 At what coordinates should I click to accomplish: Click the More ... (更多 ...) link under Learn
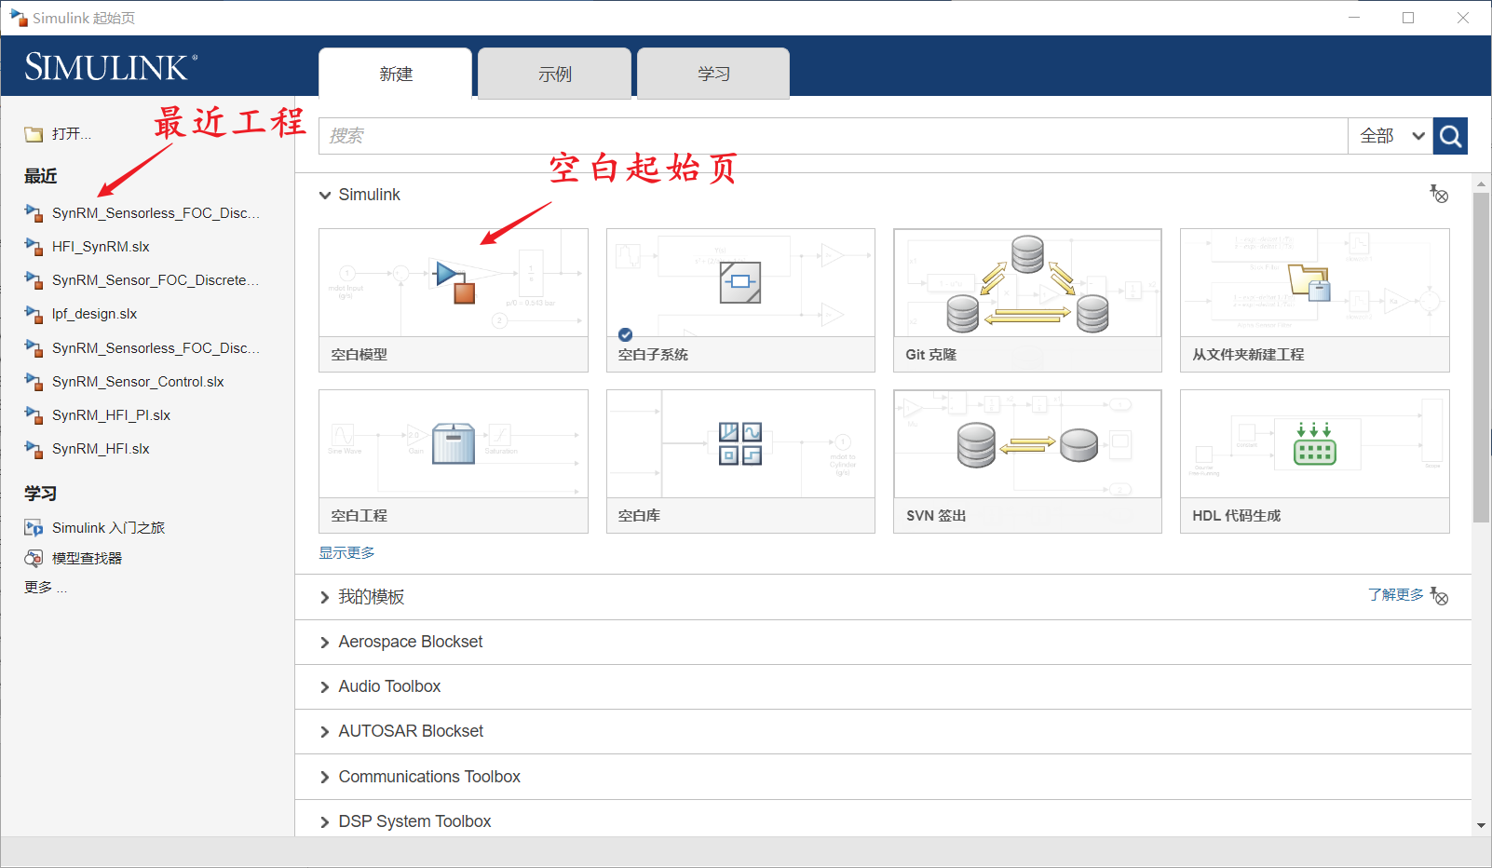[46, 587]
